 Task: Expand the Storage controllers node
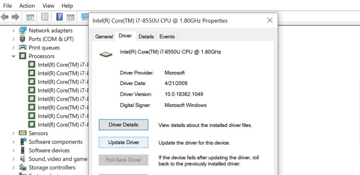coord(14,168)
